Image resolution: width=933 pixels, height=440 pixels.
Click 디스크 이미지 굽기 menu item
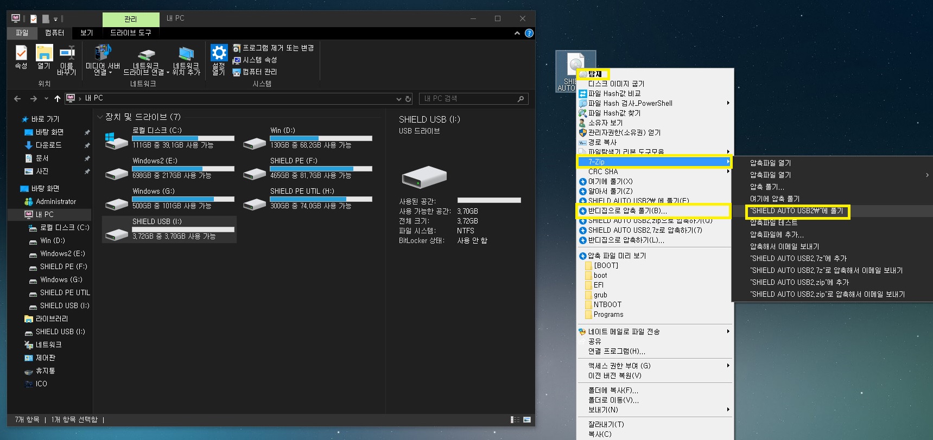616,84
